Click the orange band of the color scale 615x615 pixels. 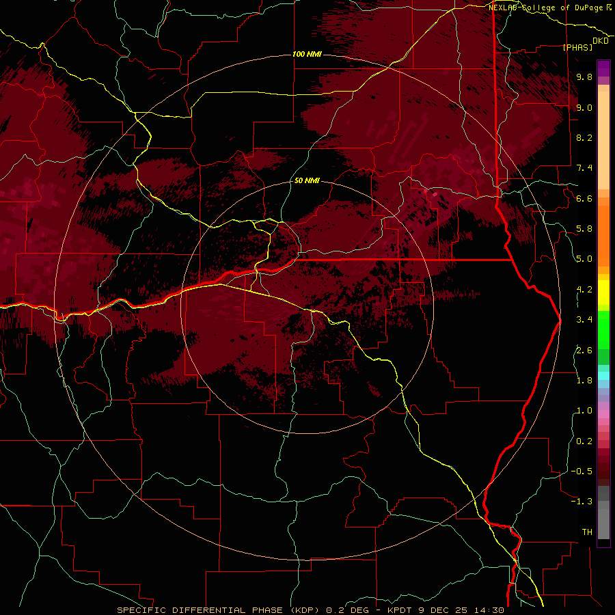pyautogui.click(x=603, y=235)
